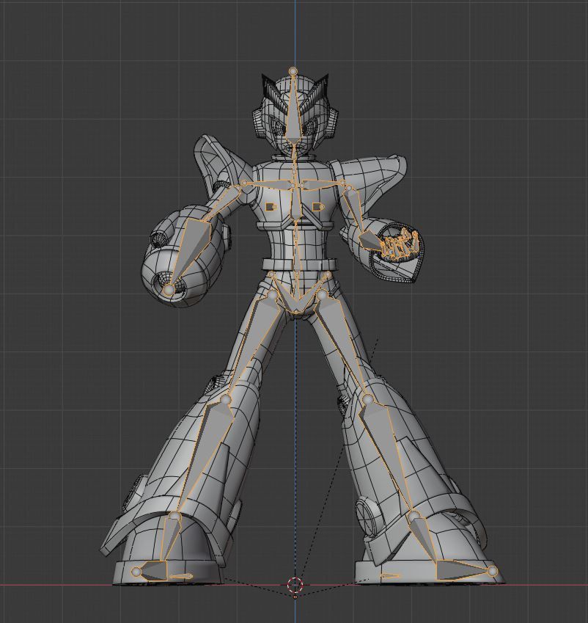This screenshot has height=623, width=588.
Task: Click the joint sphere at the cannon muzzle
Action: [169, 290]
